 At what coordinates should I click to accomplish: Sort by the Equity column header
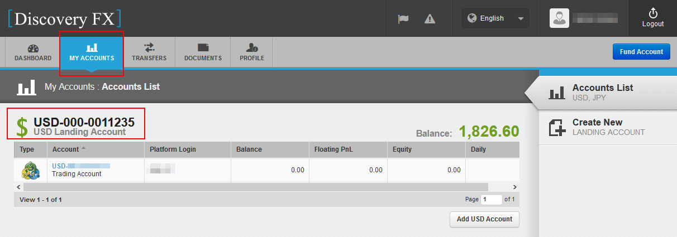pos(426,149)
